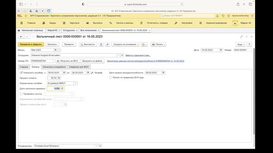273x153 pixels.
Task: Open Печать dropdown menu
Action: 158,44
